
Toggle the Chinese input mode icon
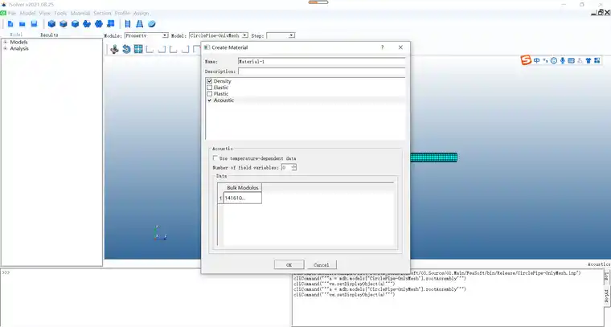pos(536,61)
